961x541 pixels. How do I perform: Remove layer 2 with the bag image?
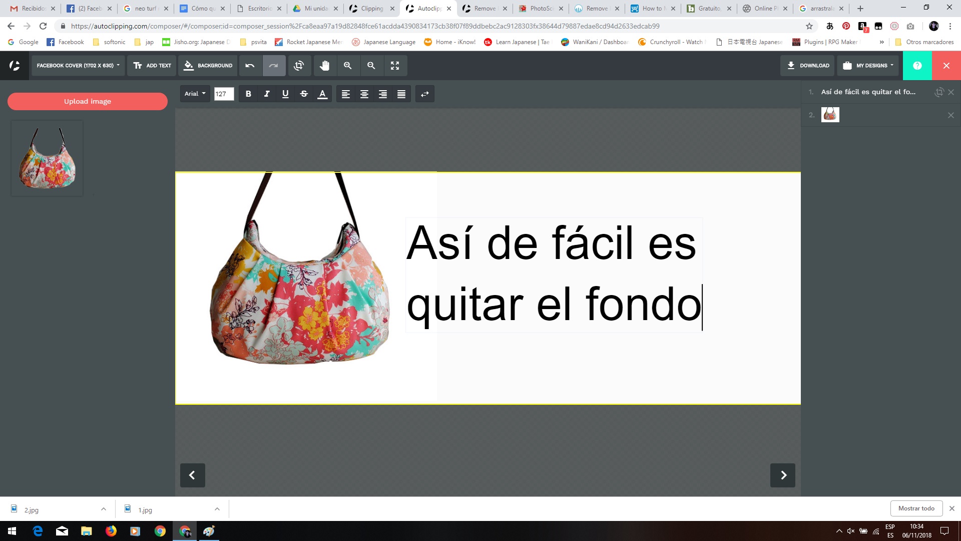coord(951,115)
